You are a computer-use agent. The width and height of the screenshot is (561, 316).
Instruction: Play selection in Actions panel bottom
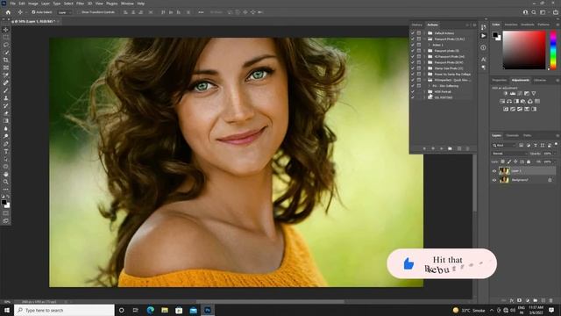(442, 148)
